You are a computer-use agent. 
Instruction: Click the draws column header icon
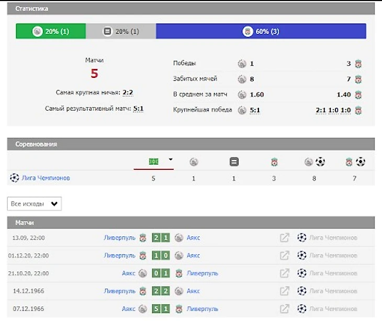tap(234, 162)
